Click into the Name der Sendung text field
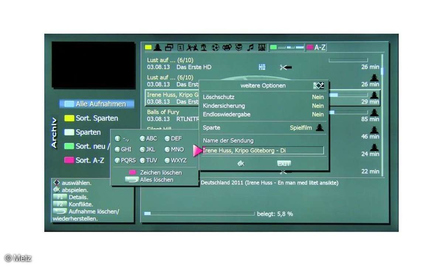The image size is (443, 266). [x=263, y=151]
